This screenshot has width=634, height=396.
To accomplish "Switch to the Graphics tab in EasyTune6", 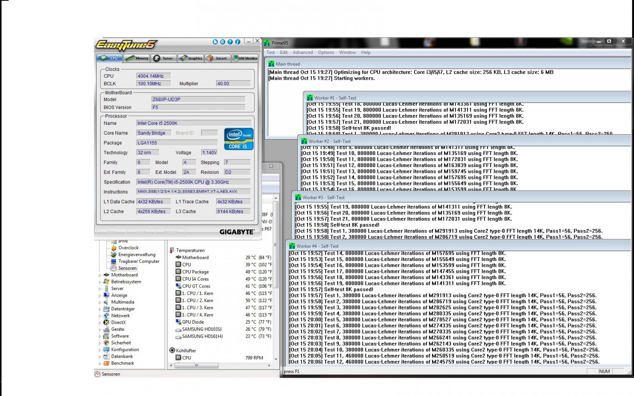I will pos(191,58).
